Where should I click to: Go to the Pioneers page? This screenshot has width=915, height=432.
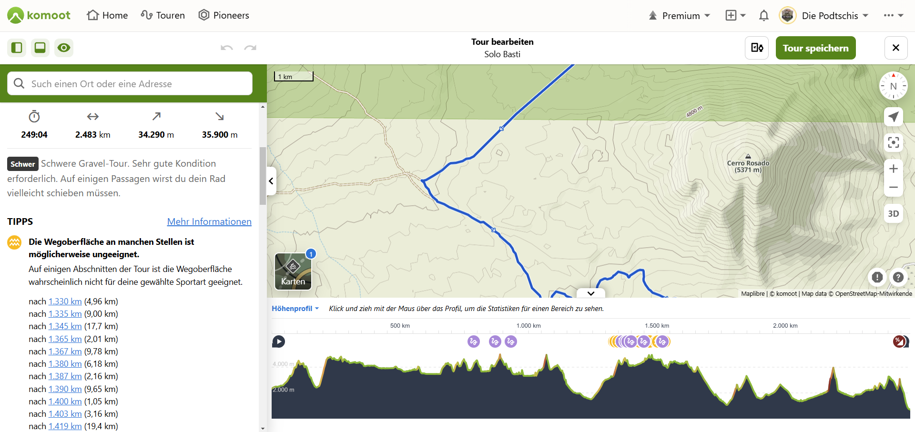(224, 15)
